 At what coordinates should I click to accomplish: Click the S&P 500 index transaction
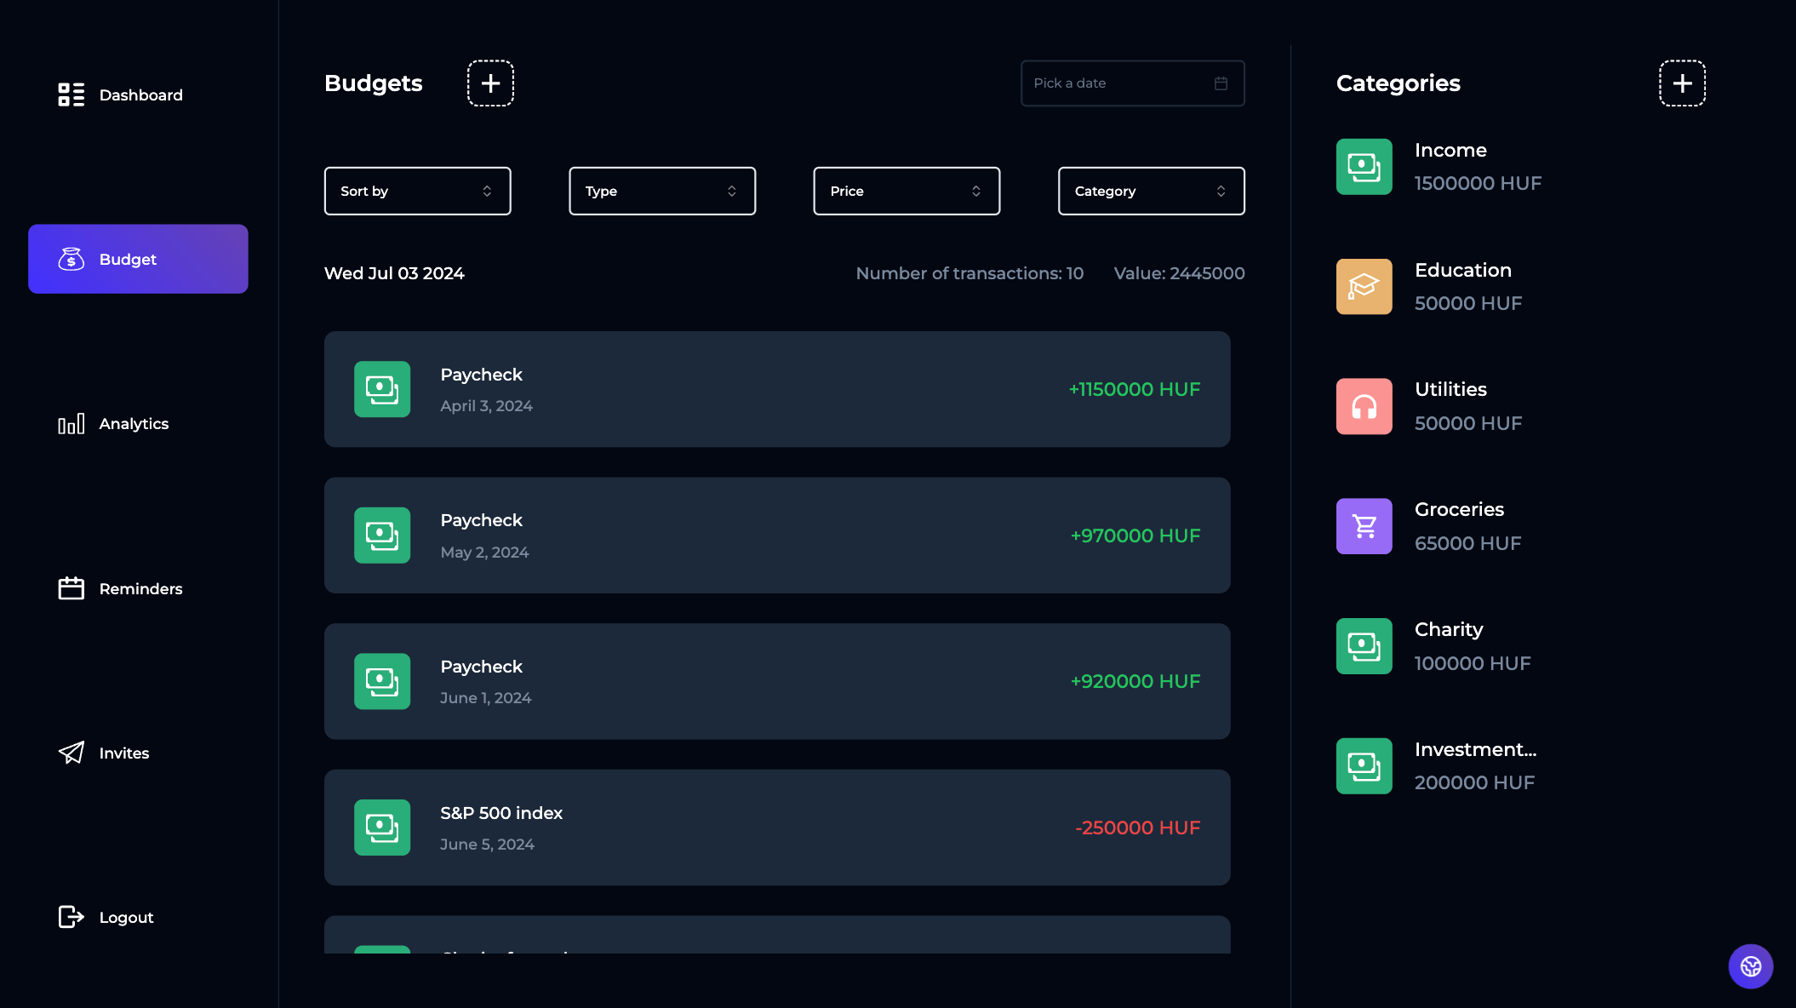[777, 827]
